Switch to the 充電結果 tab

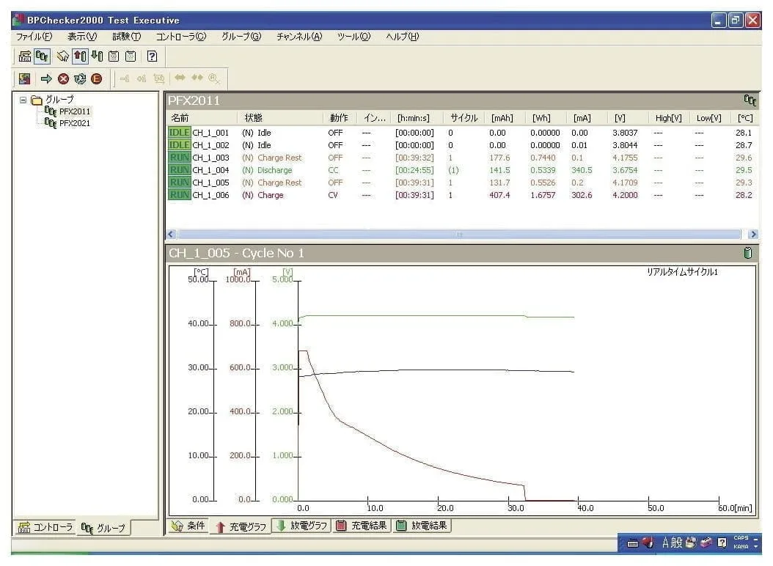click(362, 526)
